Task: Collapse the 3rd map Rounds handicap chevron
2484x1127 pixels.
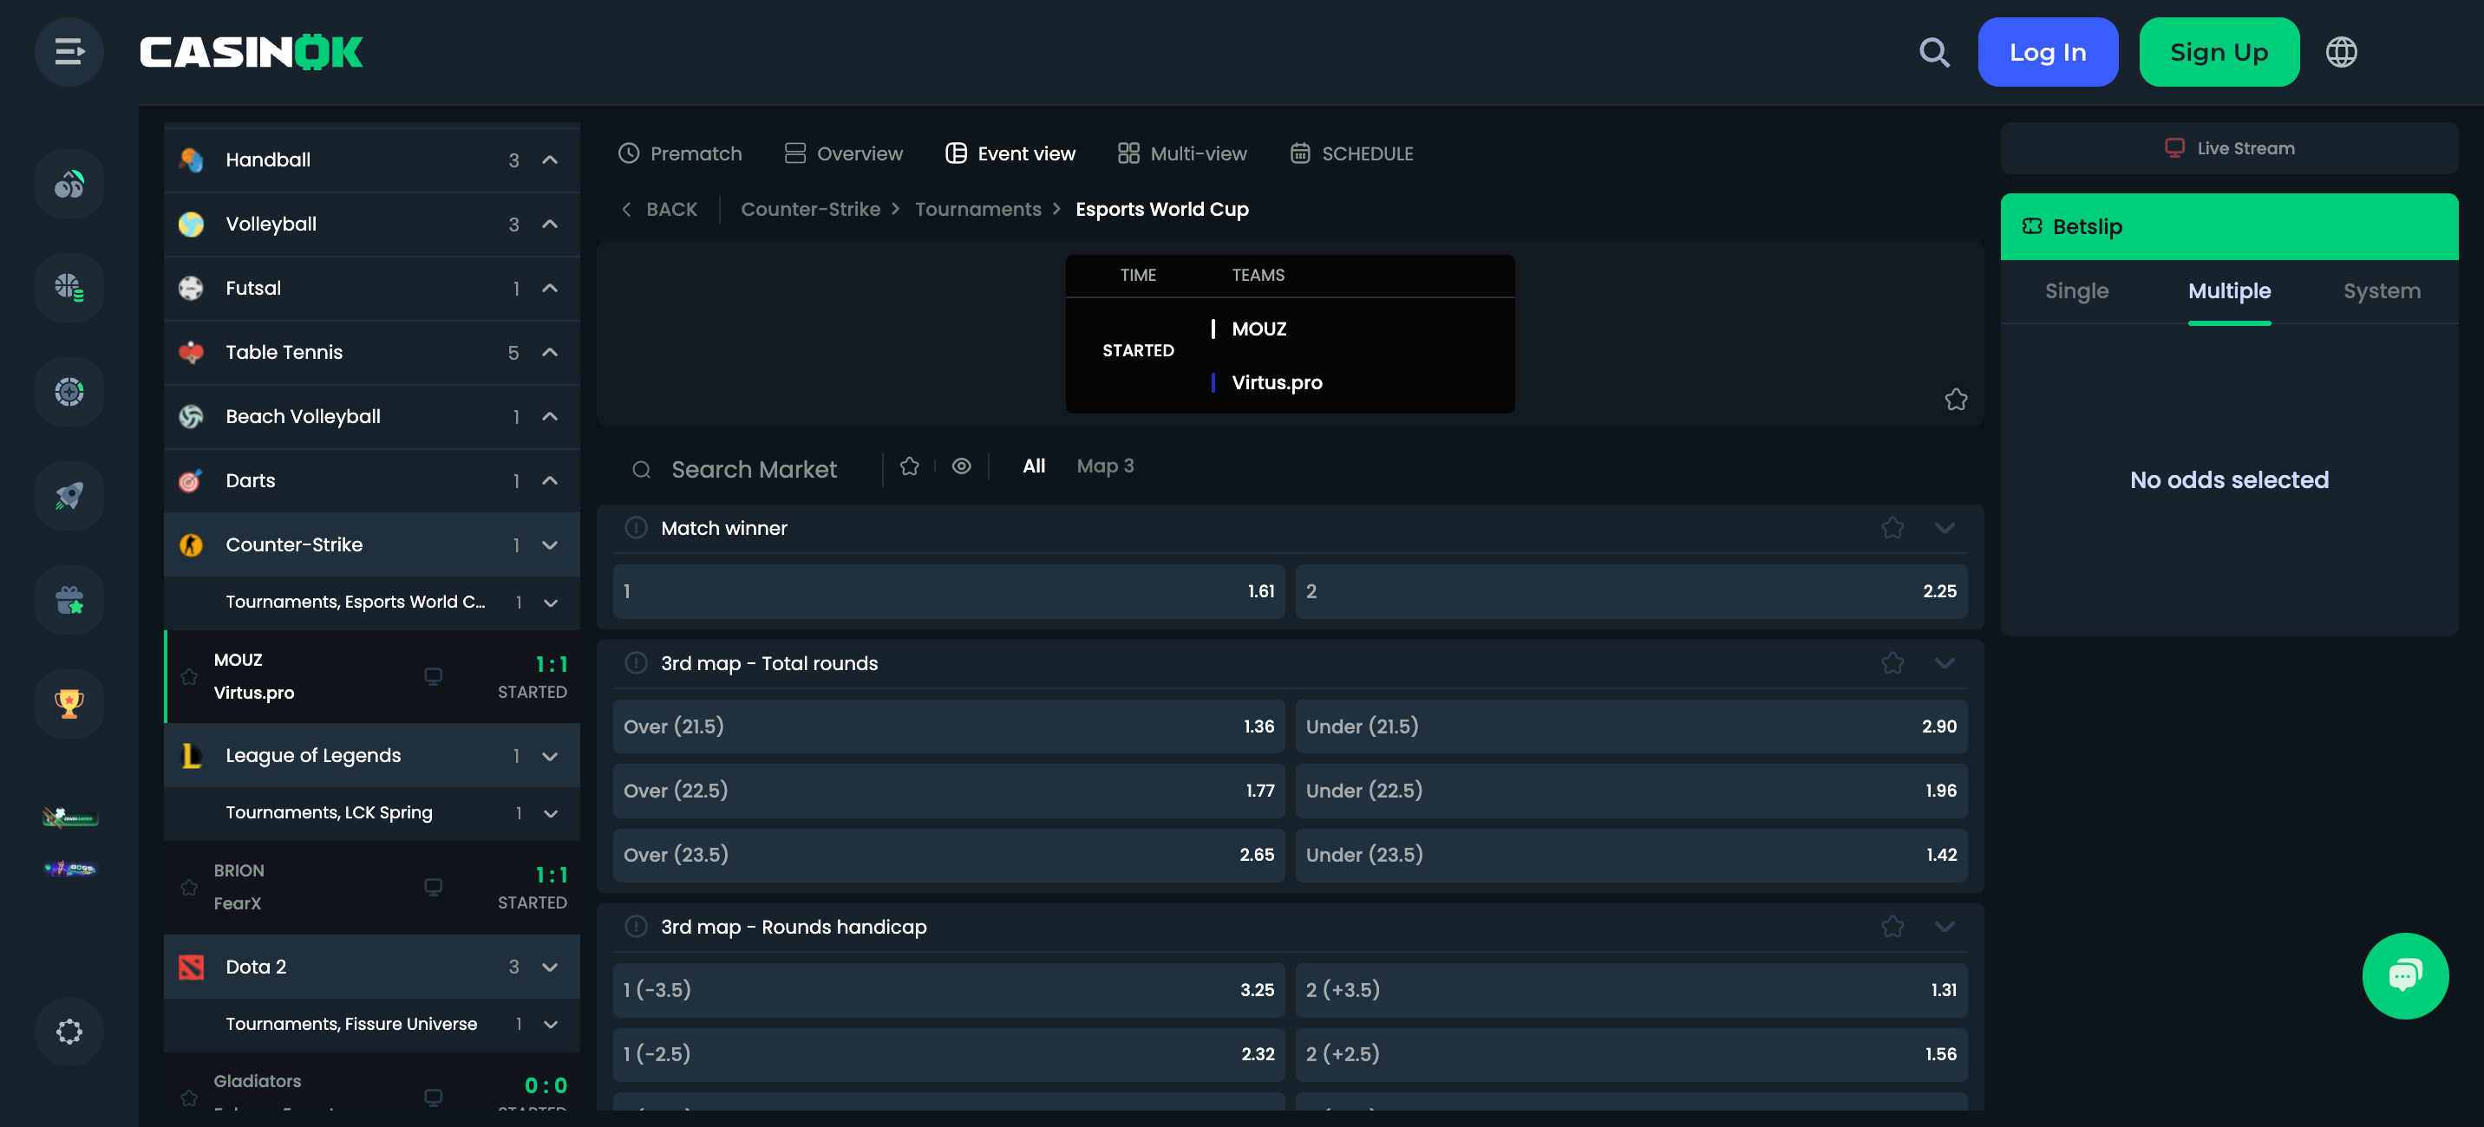Action: pos(1944,926)
